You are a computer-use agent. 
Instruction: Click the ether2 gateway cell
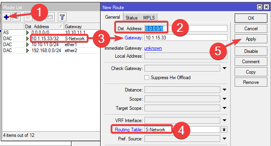(x=71, y=51)
